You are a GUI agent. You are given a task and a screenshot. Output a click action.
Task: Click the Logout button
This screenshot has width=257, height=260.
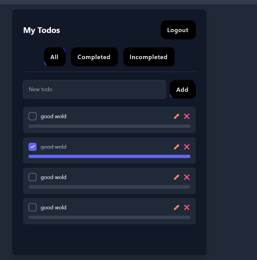tap(178, 30)
